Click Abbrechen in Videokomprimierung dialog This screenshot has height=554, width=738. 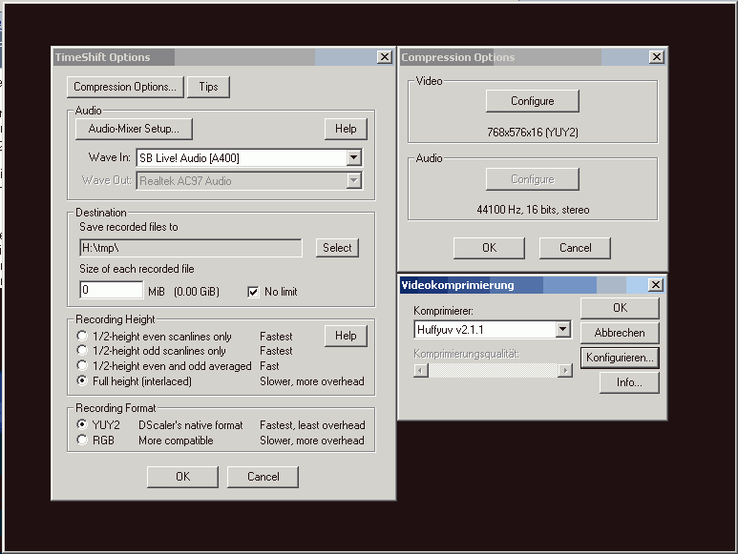coord(620,333)
